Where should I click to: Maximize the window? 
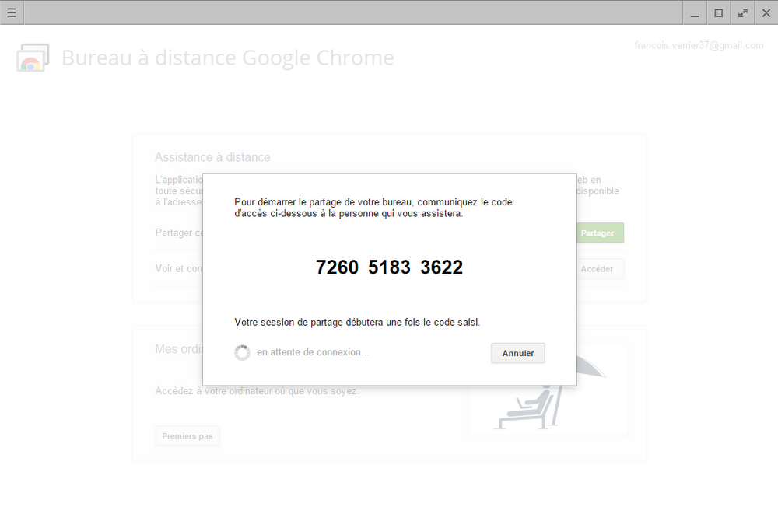718,13
